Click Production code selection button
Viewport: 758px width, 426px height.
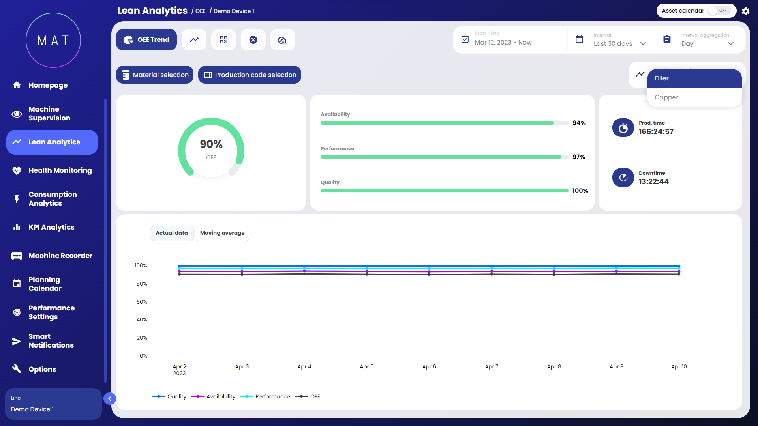pyautogui.click(x=250, y=75)
